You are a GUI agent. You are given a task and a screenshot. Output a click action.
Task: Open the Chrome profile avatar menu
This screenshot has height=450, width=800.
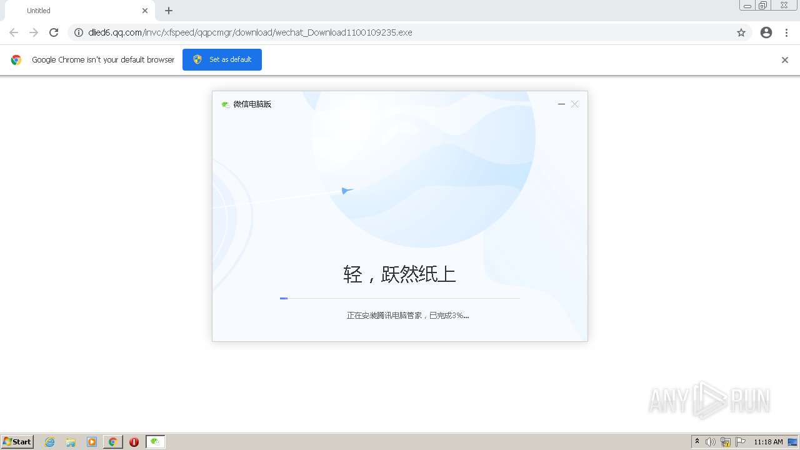[766, 32]
